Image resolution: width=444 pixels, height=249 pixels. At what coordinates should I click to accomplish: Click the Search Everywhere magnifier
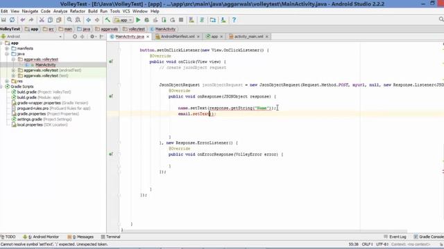441,19
